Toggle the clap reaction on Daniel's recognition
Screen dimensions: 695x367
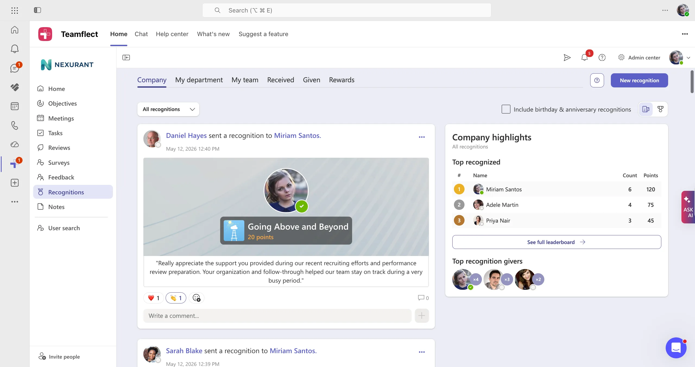tap(176, 298)
